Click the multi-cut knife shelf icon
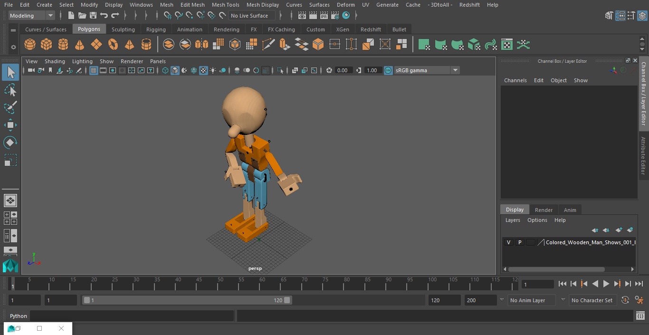 click(268, 45)
